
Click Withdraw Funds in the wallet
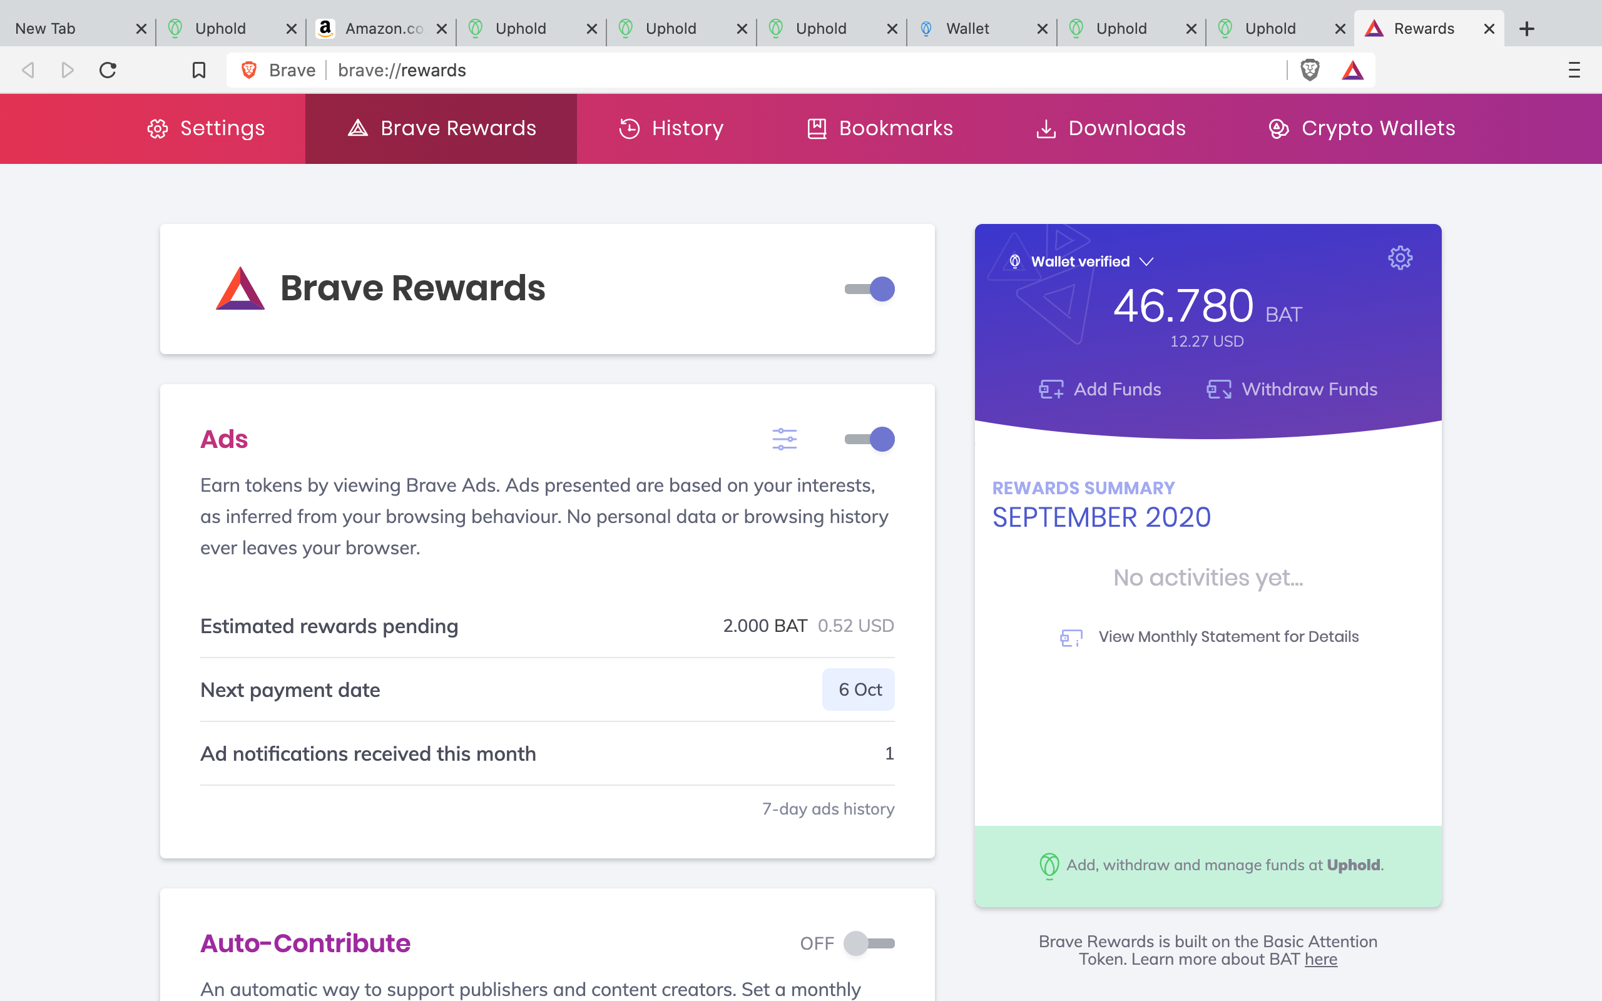click(1292, 389)
